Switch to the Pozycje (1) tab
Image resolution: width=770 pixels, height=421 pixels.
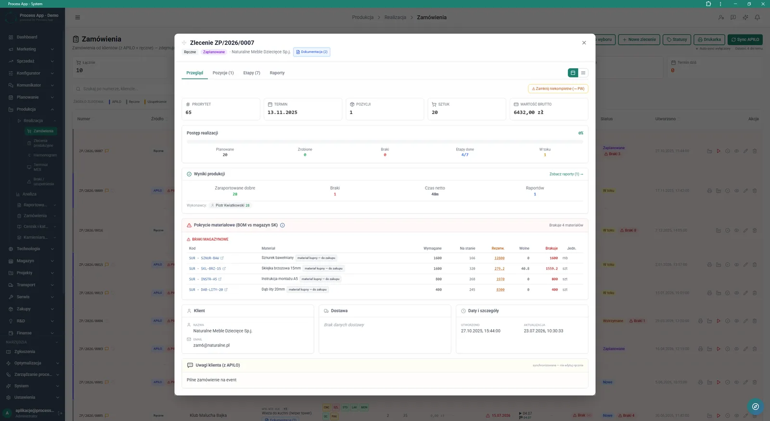(x=223, y=73)
